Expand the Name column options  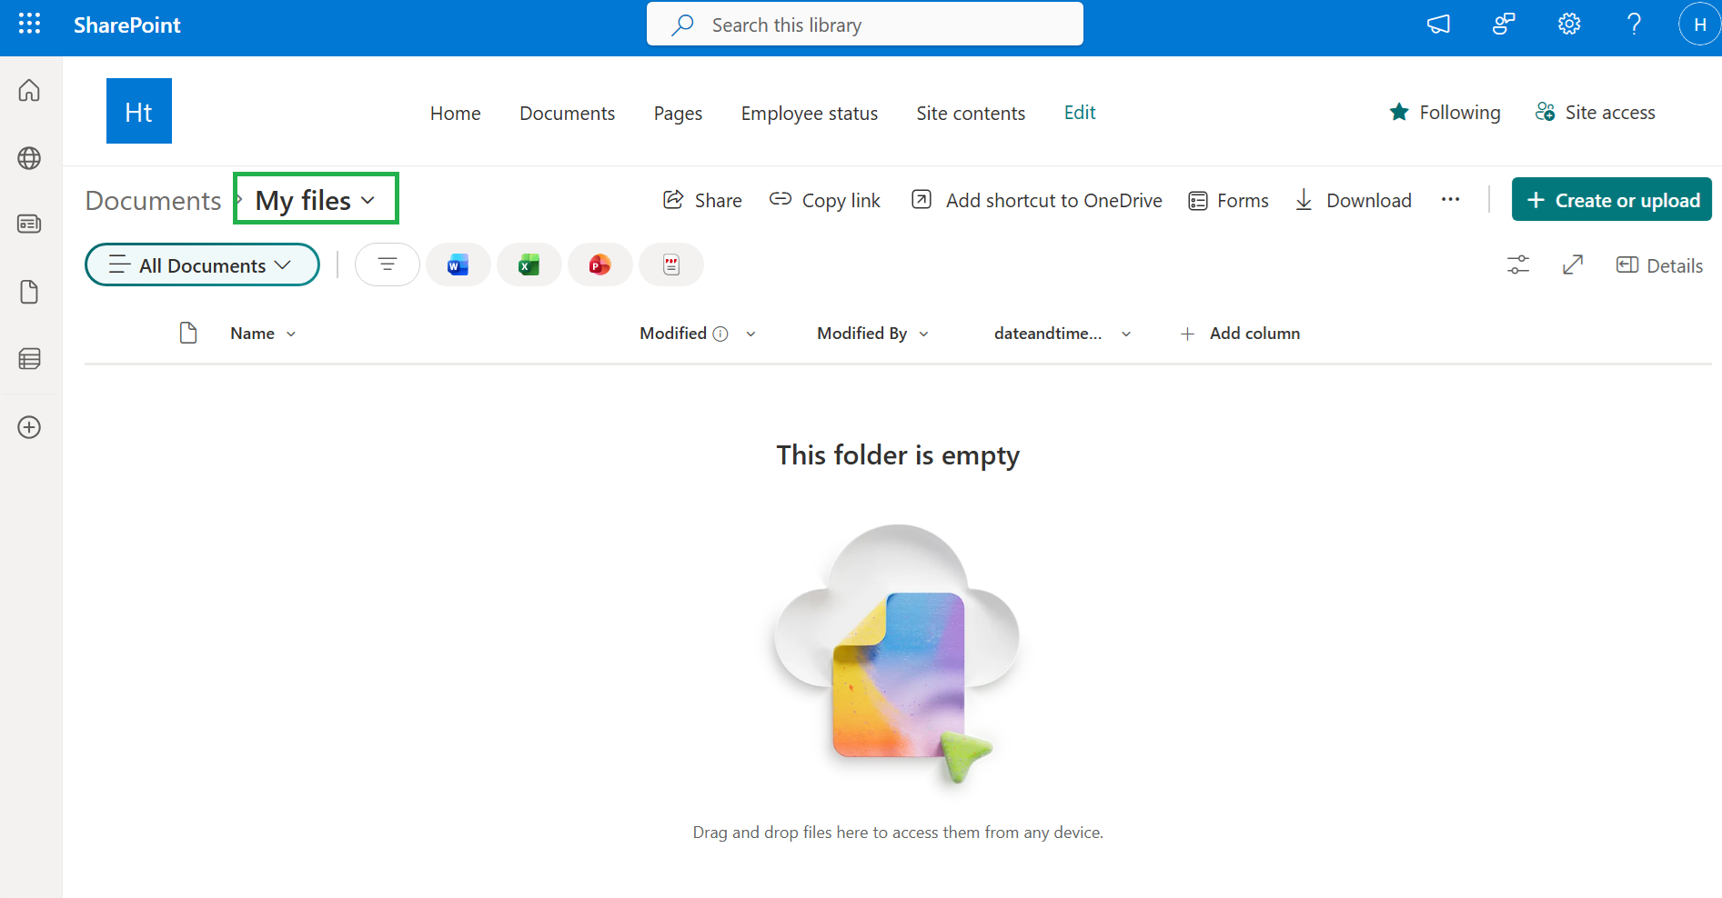291,334
